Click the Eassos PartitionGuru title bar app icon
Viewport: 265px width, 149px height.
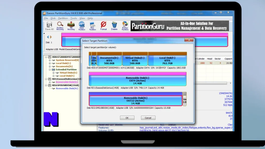click(44, 13)
